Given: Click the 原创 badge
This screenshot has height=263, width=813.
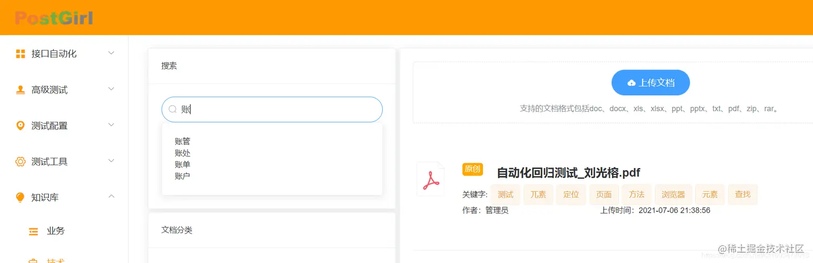Looking at the screenshot, I should coord(473,170).
